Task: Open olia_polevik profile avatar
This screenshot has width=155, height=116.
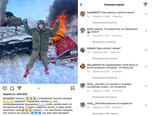Action: [x=83, y=66]
